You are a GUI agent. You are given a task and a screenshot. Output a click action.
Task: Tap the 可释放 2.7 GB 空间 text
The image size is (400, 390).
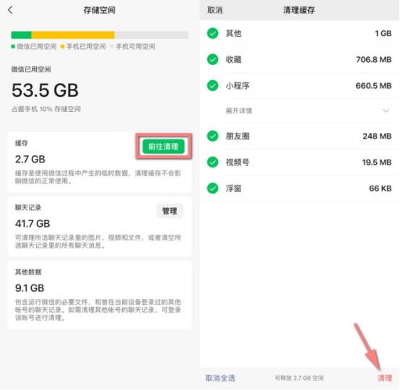(299, 378)
